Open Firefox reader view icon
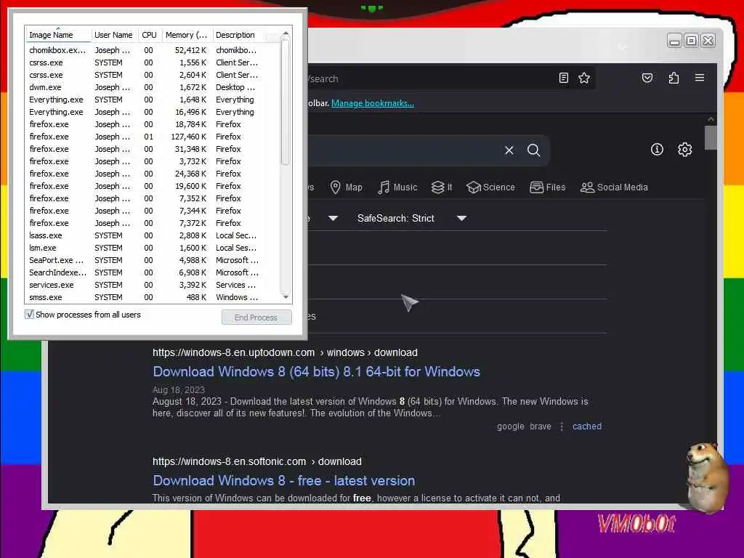The image size is (744, 558). [563, 78]
